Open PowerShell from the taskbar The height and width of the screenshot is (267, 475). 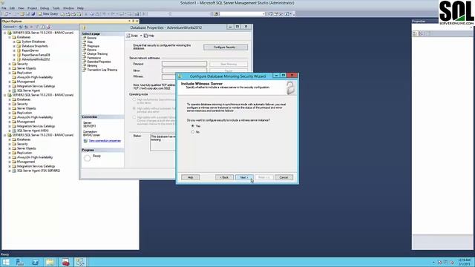(x=35, y=262)
